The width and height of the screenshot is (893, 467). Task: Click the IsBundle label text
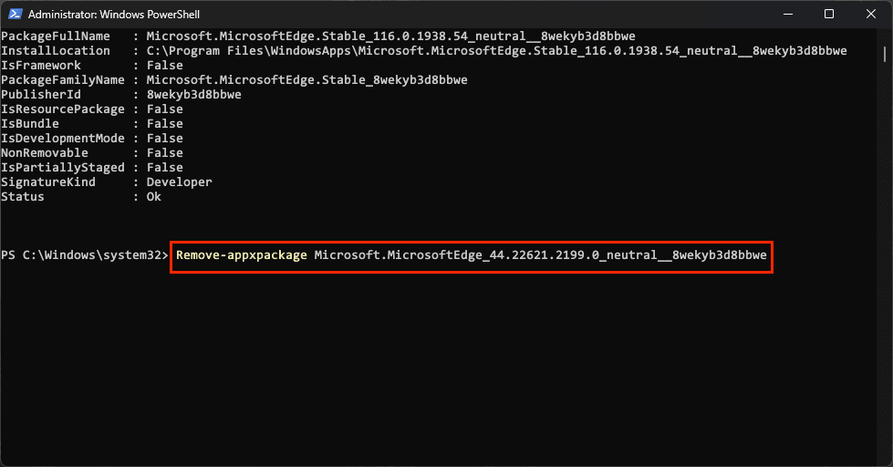tap(30, 123)
